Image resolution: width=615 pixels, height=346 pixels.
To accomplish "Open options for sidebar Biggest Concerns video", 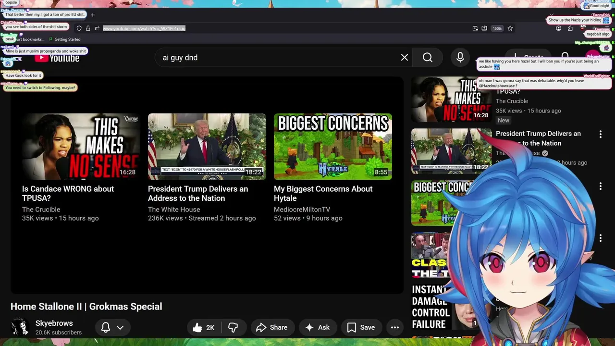I will (x=600, y=186).
